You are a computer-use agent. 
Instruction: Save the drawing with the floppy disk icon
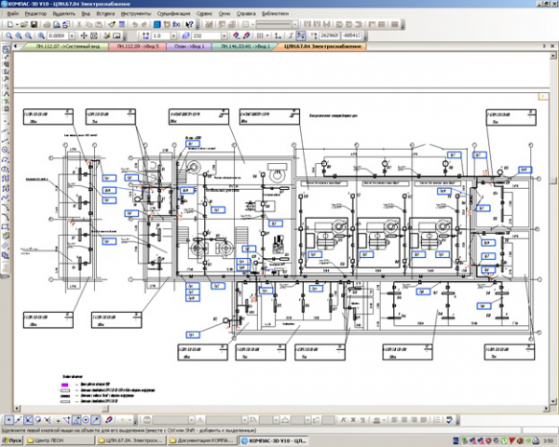point(34,24)
